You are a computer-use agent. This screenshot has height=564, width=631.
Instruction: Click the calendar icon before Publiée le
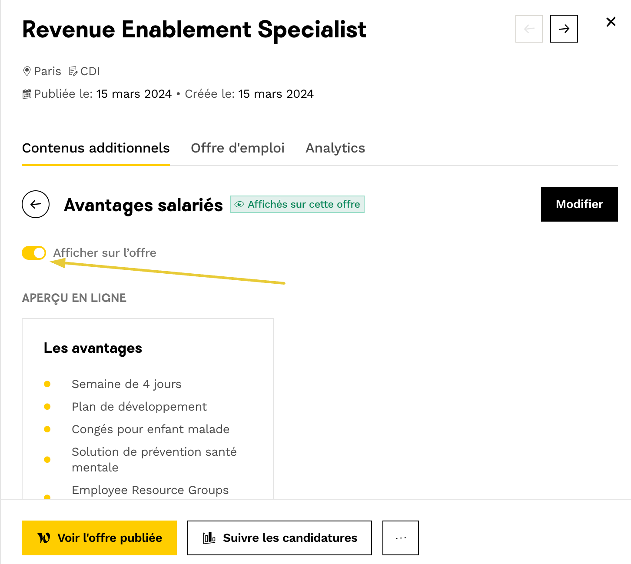click(27, 94)
